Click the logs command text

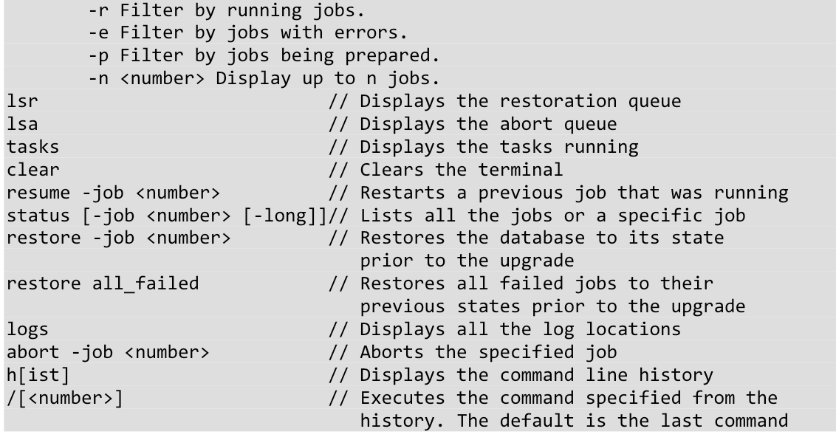tap(27, 329)
